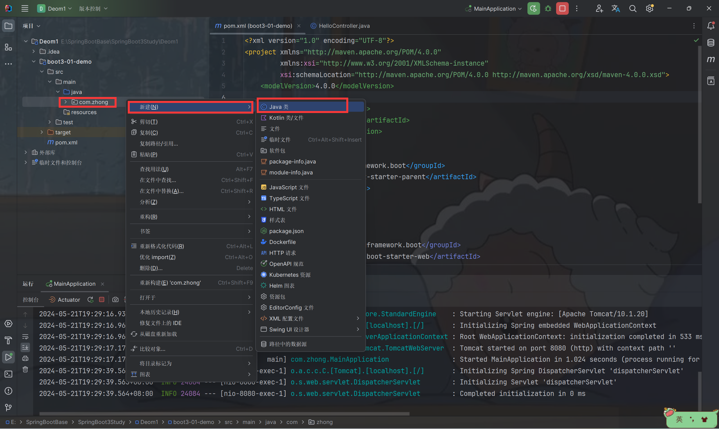Expand the 外部库 node
Viewport: 719px width, 429px height.
tap(26, 152)
